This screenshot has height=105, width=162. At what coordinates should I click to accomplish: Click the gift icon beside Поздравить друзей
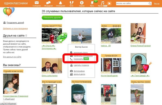[4, 22]
